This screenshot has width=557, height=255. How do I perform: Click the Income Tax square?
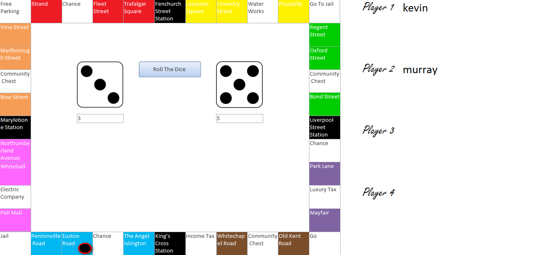click(201, 244)
